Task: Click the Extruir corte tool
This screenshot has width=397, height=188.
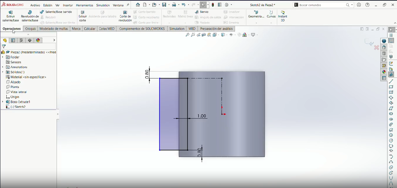Action: (83, 16)
